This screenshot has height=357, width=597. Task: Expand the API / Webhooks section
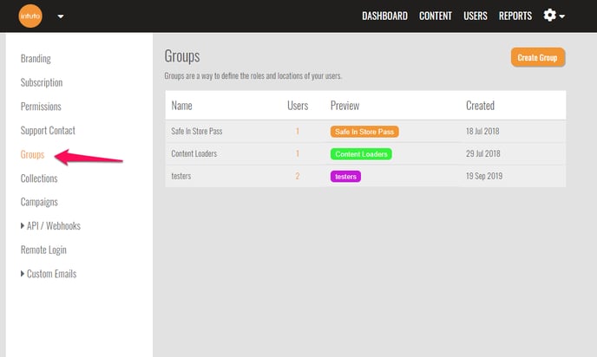[50, 226]
